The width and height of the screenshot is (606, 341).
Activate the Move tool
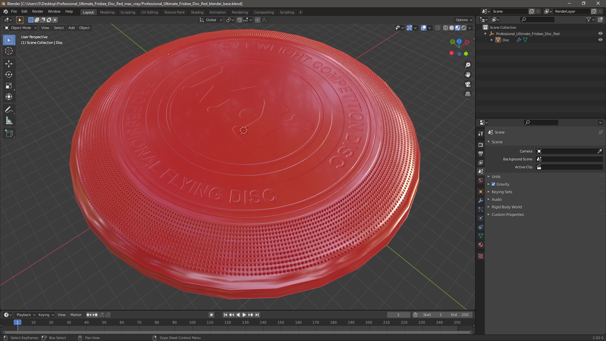click(9, 63)
